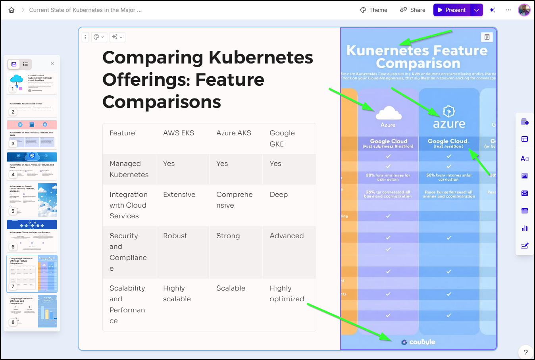This screenshot has height=360, width=535.
Task: Select slide 3 Kubernetes on AWS thumbnail
Action: coord(32,135)
